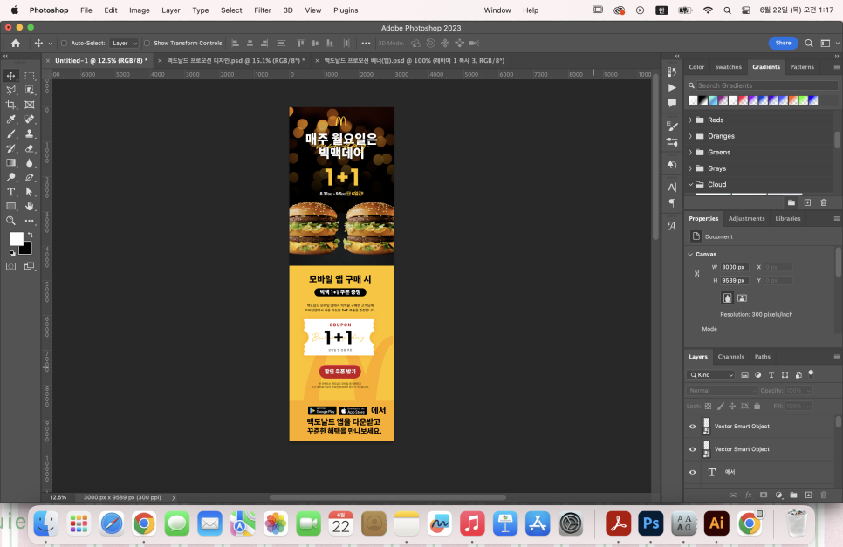Select the Rectangular Marquee tool
Screen dimensions: 843x547
[x=30, y=76]
